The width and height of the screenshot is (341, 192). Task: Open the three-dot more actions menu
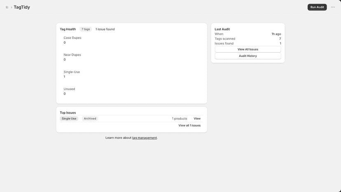click(x=333, y=7)
